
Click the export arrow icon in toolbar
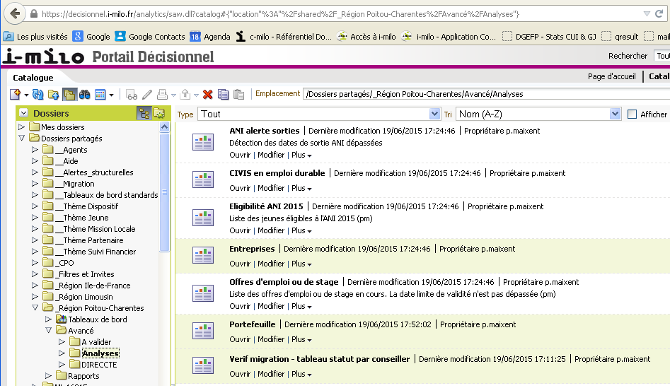pos(185,94)
